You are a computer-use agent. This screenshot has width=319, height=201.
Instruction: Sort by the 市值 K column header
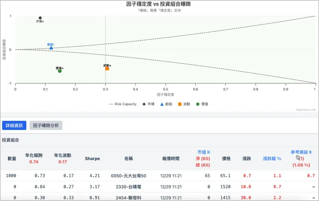203,152
